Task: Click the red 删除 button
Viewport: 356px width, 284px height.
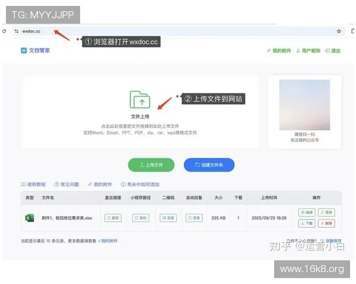Action: pyautogui.click(x=326, y=223)
